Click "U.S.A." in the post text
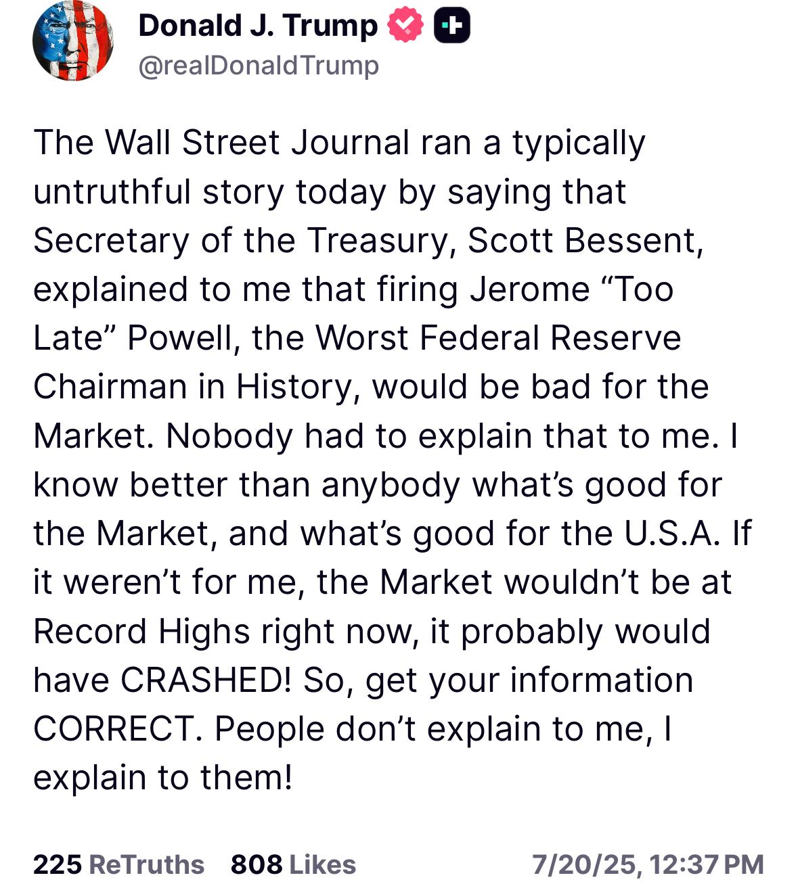798x886 pixels. click(x=671, y=534)
